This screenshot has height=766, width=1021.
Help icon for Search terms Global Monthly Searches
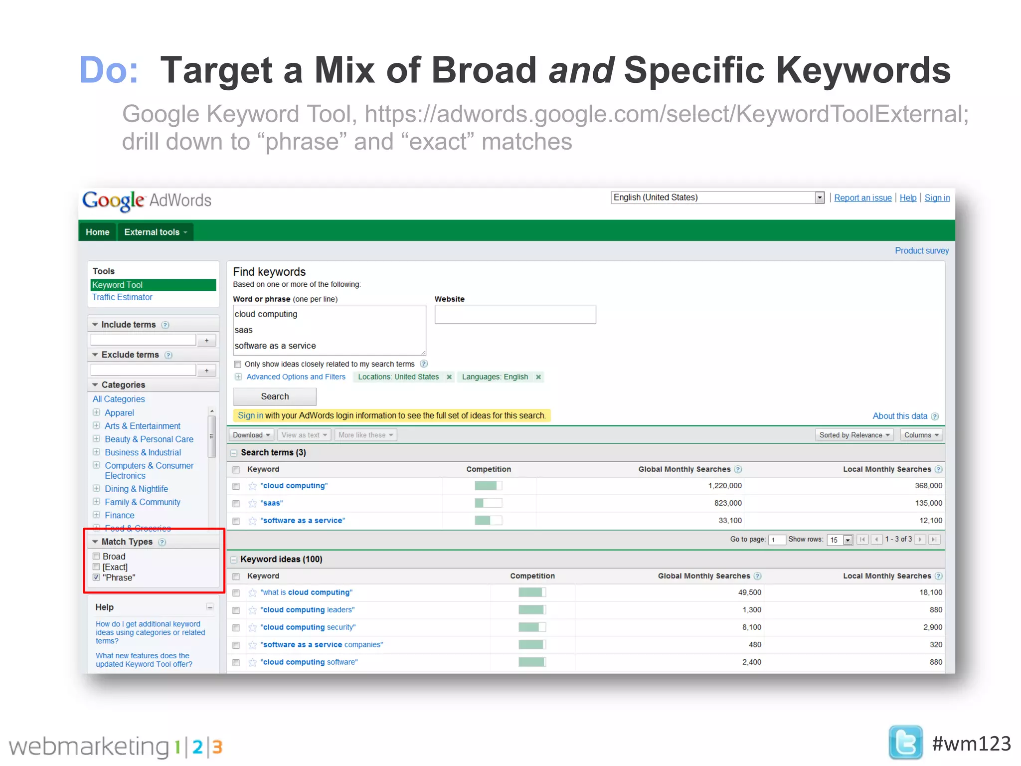click(x=738, y=469)
